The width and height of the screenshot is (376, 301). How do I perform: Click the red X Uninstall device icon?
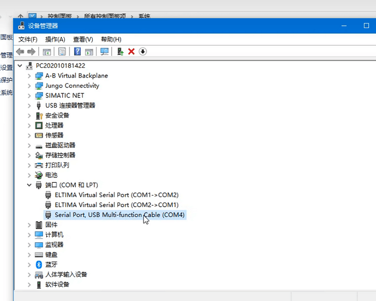click(131, 52)
